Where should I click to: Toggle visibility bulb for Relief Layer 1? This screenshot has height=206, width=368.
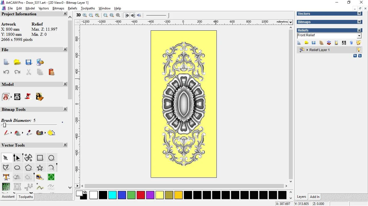359,50
